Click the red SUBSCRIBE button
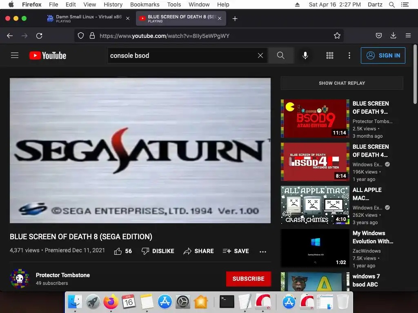 pyautogui.click(x=249, y=279)
